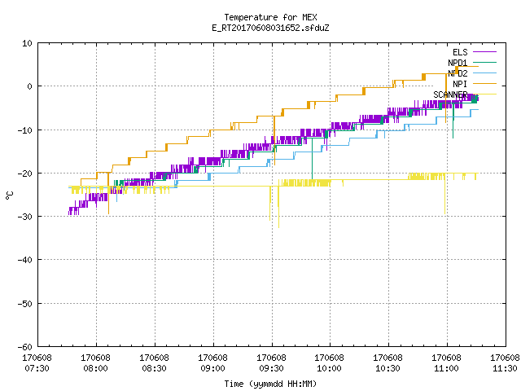Click the blue NPD2 legend line sample
This screenshot has height=391, width=521.
pos(484,72)
